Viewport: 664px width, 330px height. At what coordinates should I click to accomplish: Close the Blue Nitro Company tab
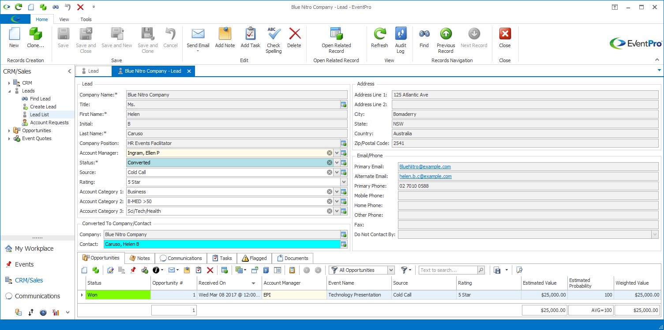coord(189,71)
